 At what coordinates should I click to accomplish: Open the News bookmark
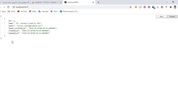54,11
